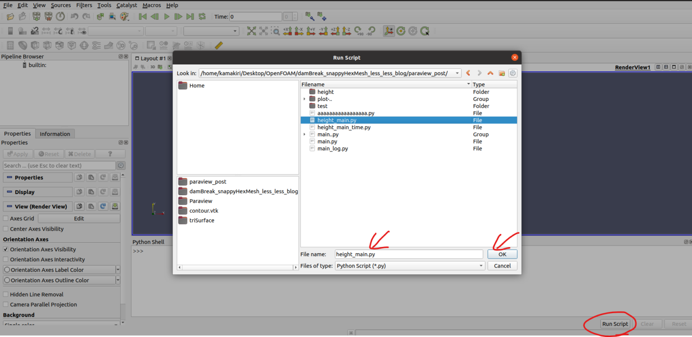Click the Play animation button
Screen dimensions: 692x337
tap(166, 17)
